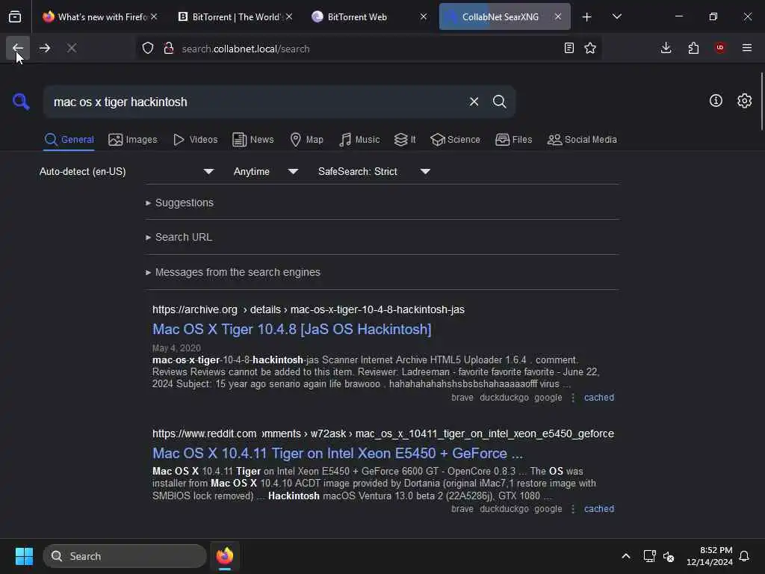Screen dimensions: 765x574
Task: Select the Music search category
Action: click(359, 140)
